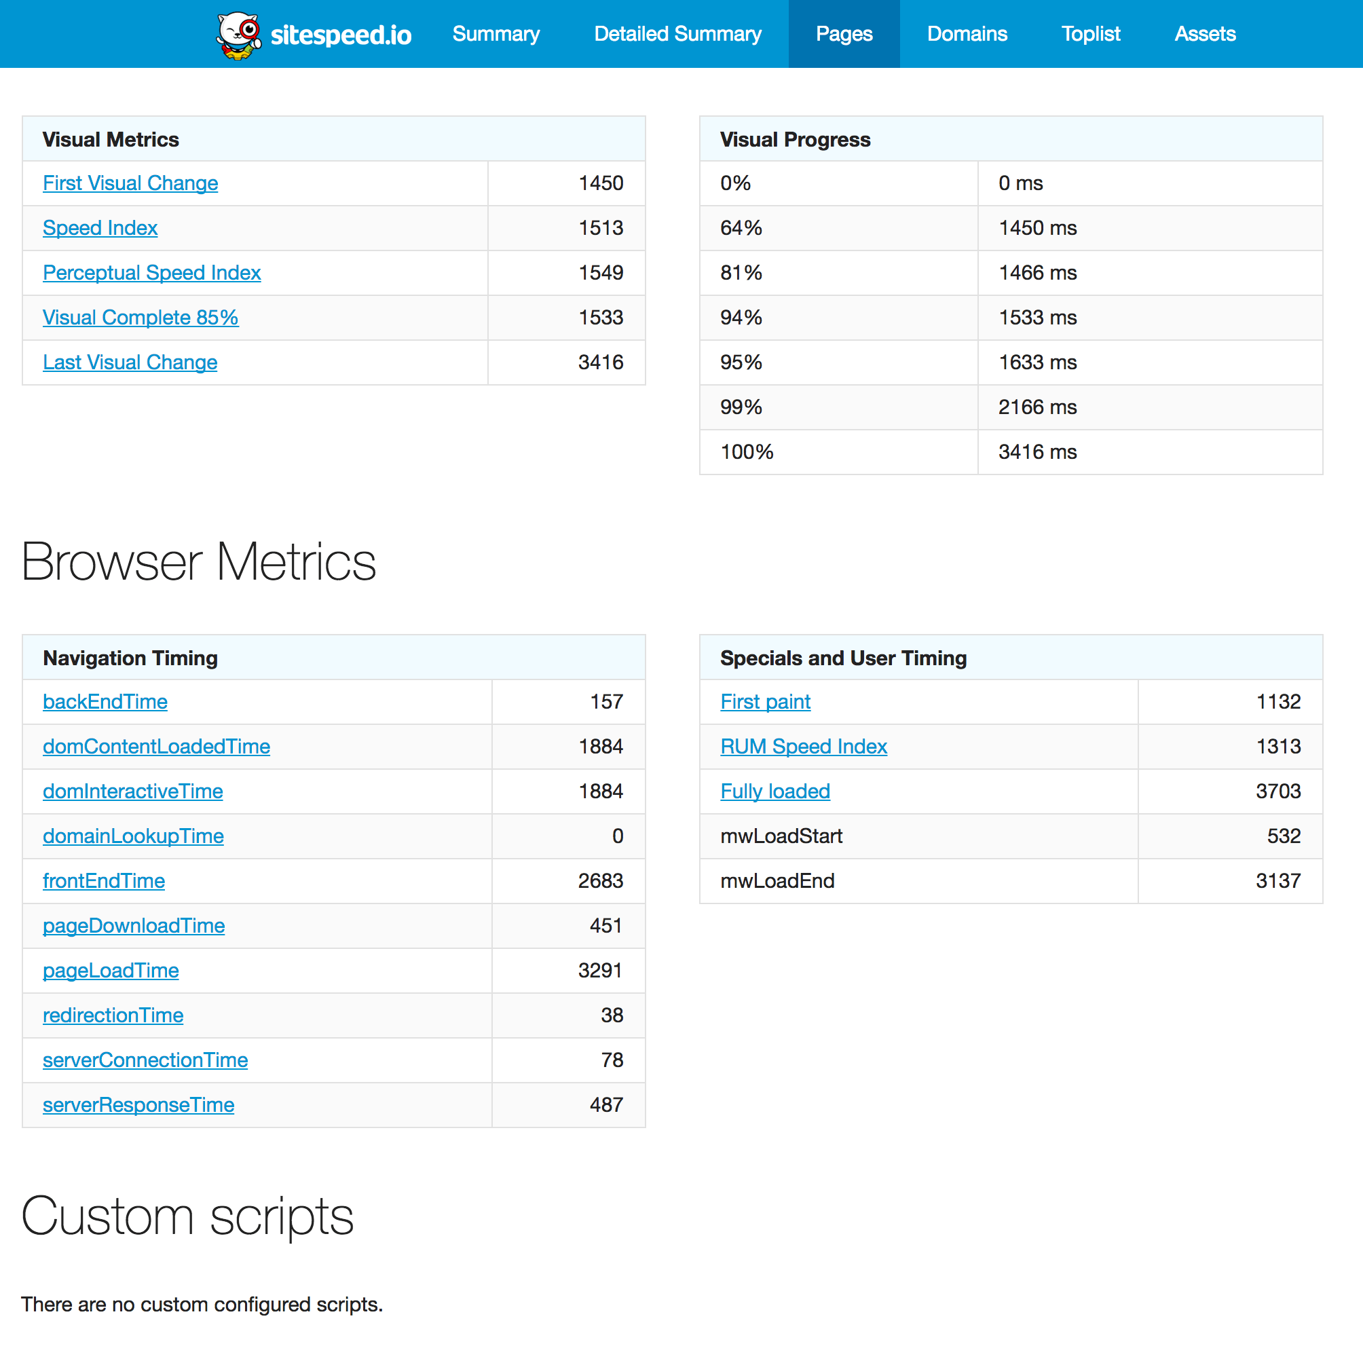Open the frontEndTime details

(102, 880)
